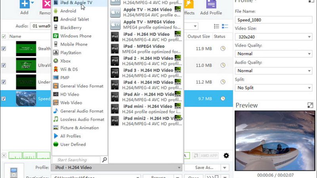Select iPad 4 - H.264 HD Video
Image resolution: width=317 pixels, height=178 pixels.
(146, 85)
